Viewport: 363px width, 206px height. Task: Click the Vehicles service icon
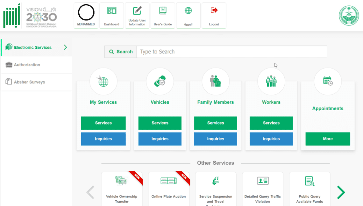point(160,81)
